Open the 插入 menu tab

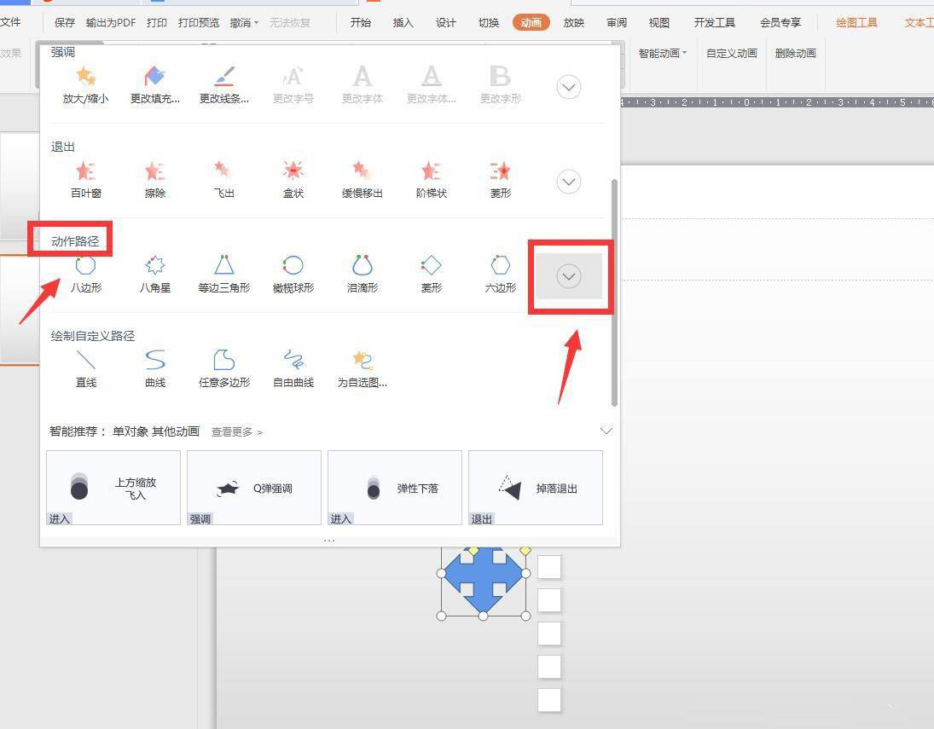403,22
